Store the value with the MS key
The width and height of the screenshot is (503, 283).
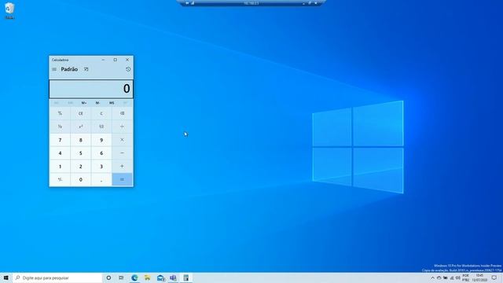112,103
